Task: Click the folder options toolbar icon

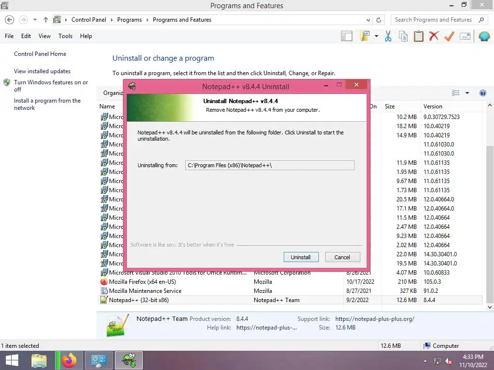Action: (365, 36)
